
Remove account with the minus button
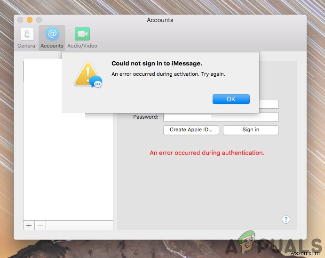tap(40, 225)
